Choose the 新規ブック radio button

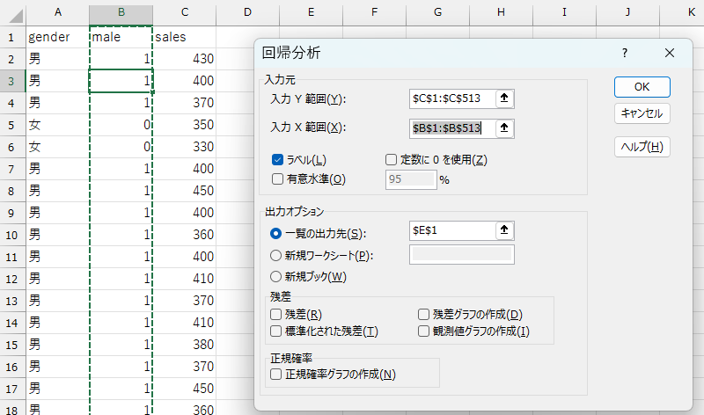click(x=276, y=277)
